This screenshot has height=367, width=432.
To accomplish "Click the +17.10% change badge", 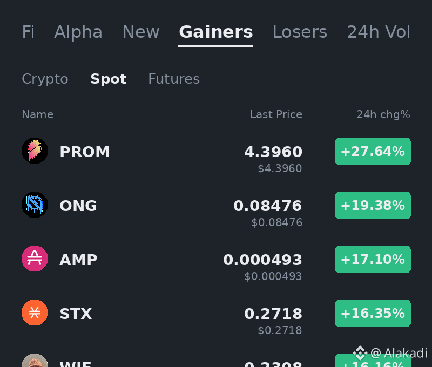I will pyautogui.click(x=373, y=260).
